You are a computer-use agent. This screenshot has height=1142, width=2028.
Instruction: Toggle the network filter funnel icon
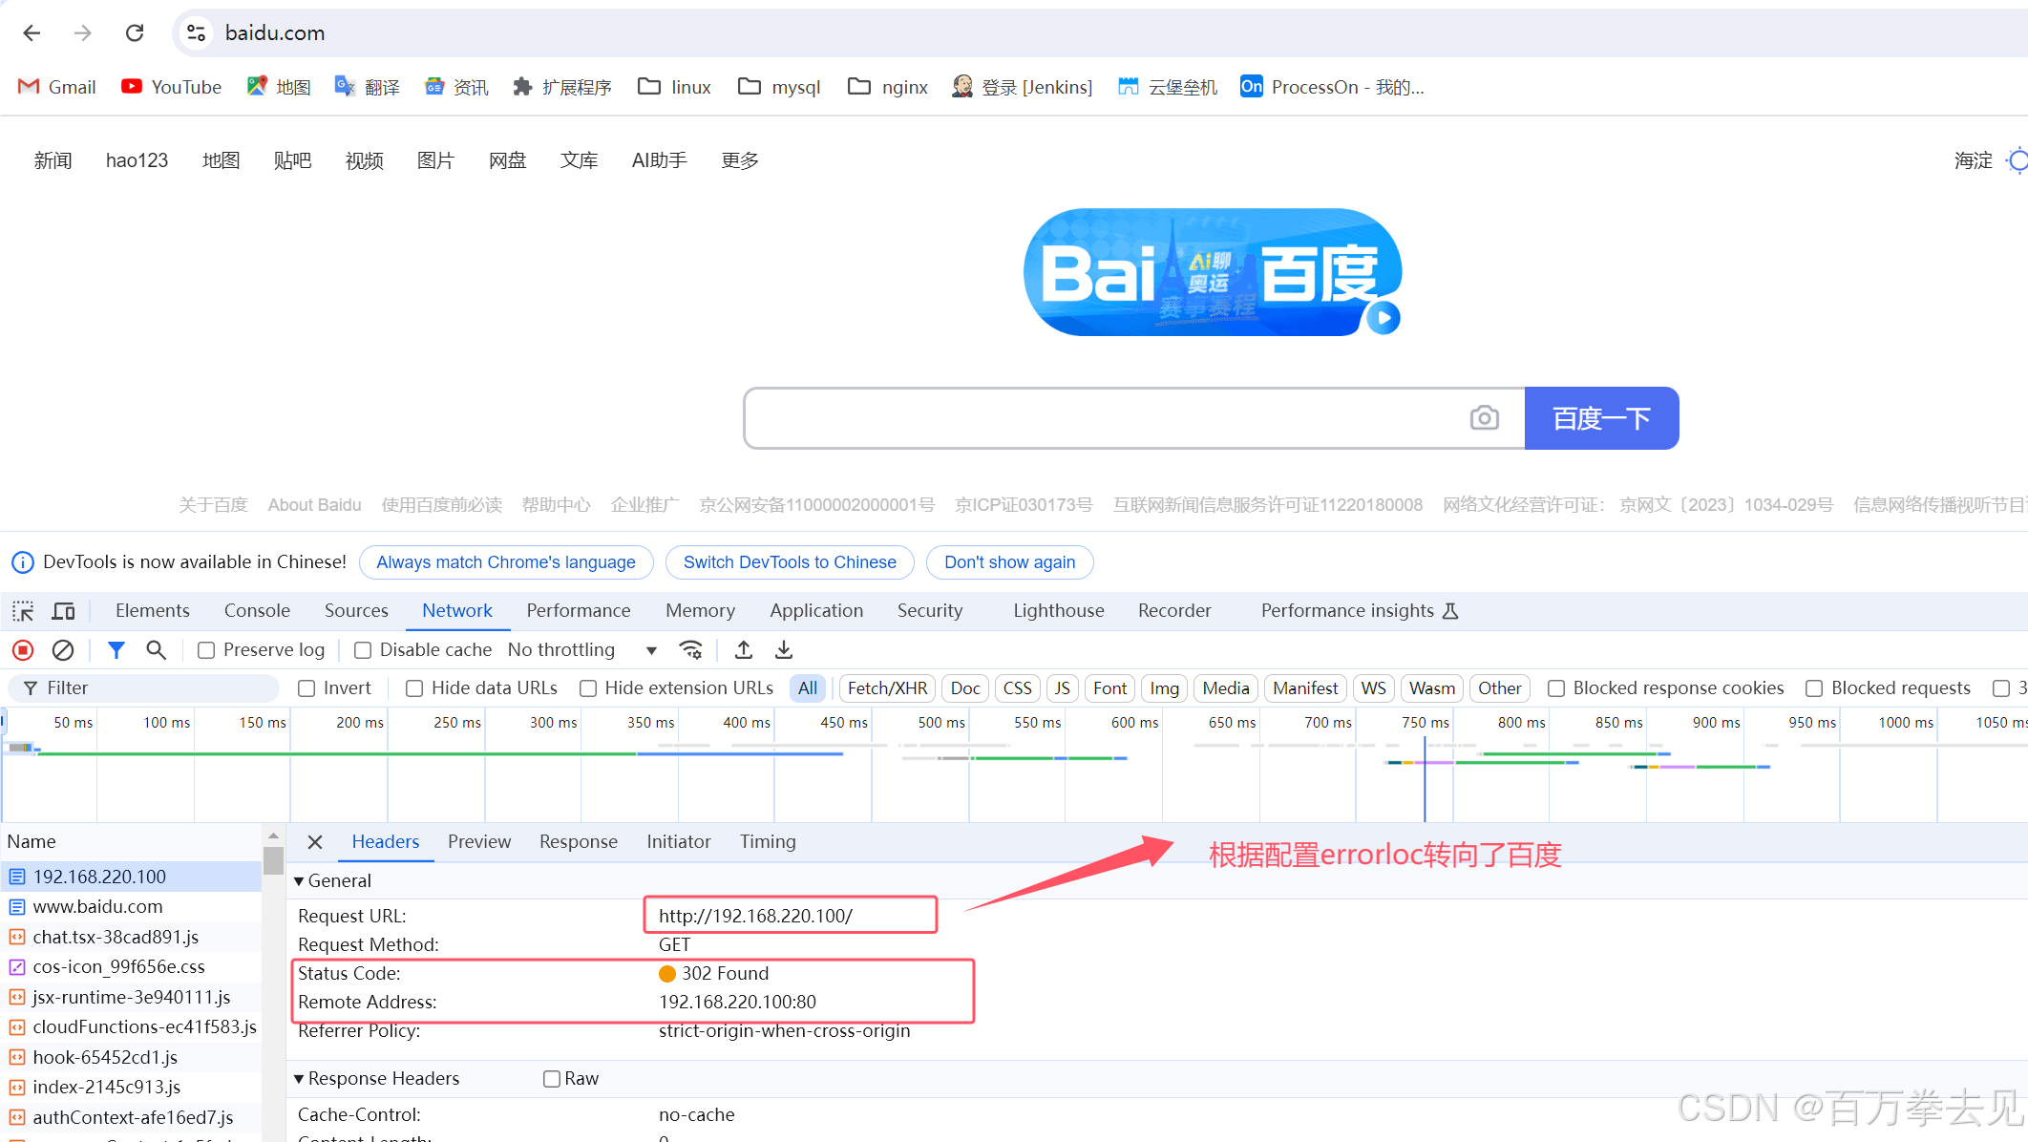(x=116, y=650)
